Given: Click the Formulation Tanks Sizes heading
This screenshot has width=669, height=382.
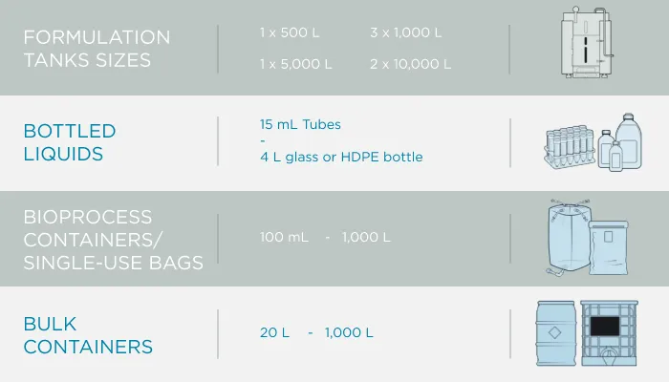Looking at the screenshot, I should coord(97,49).
